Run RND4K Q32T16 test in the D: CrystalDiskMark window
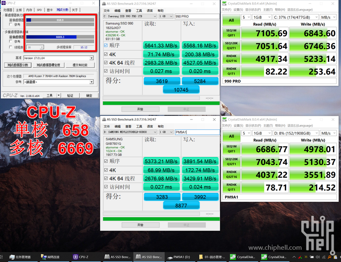 231,174
